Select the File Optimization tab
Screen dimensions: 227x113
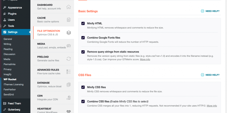click(x=54, y=33)
